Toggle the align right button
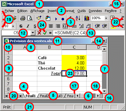Viewport: 126px width, 111px height. click(x=58, y=26)
